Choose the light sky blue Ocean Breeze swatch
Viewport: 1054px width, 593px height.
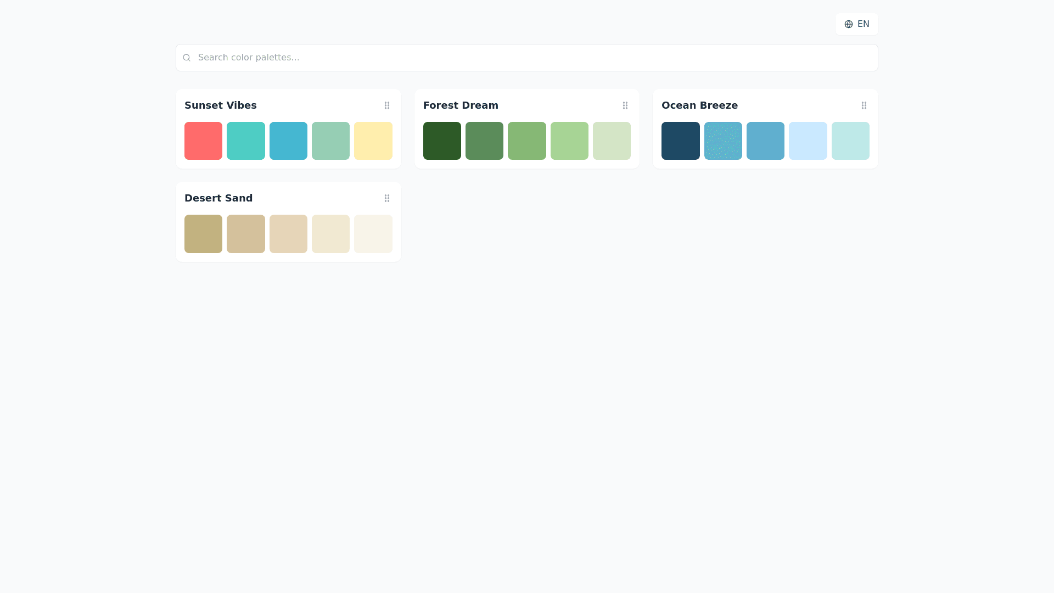808,141
